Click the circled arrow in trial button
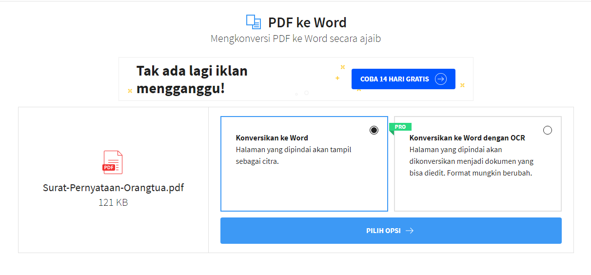Image resolution: width=591 pixels, height=275 pixels. (x=440, y=79)
